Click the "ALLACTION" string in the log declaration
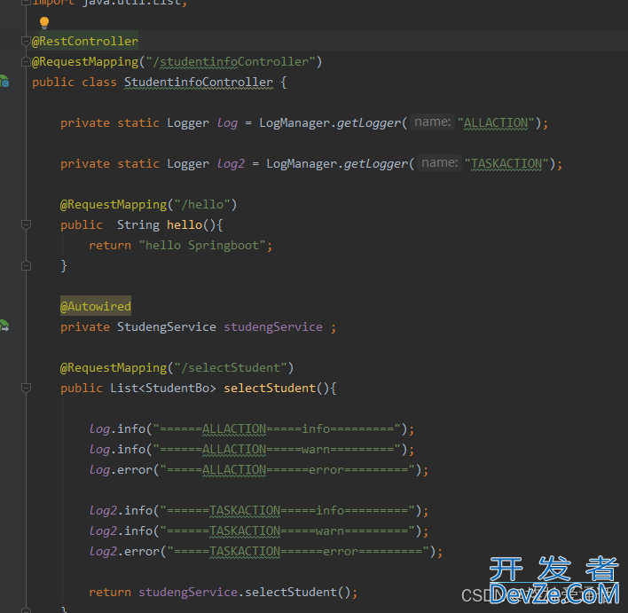The image size is (628, 613). (496, 122)
